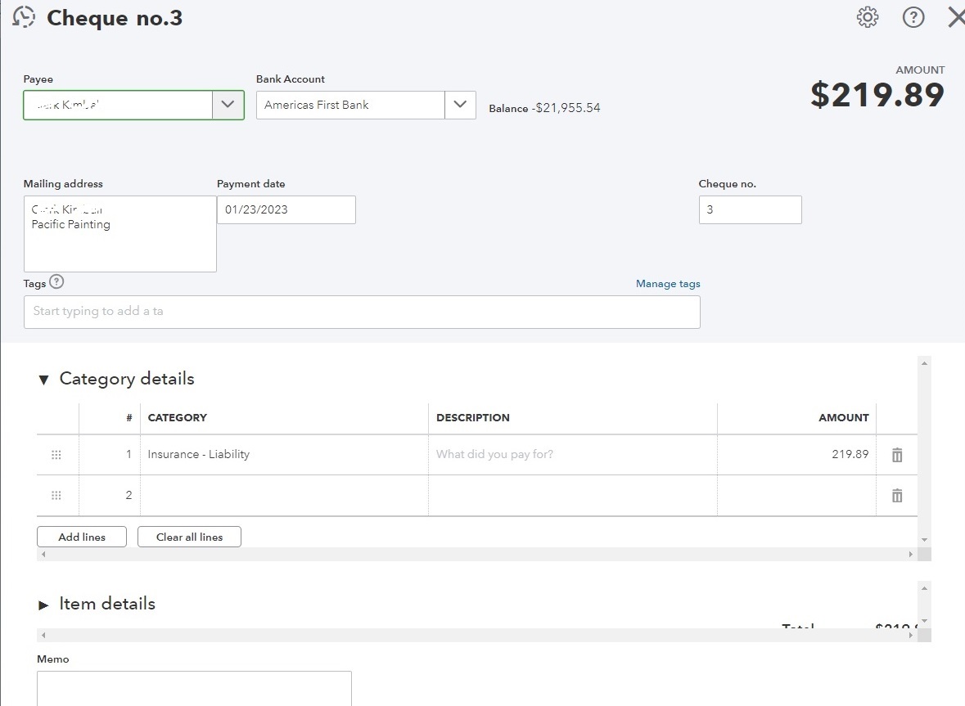
Task: Click the Memo text box
Action: coord(194,688)
